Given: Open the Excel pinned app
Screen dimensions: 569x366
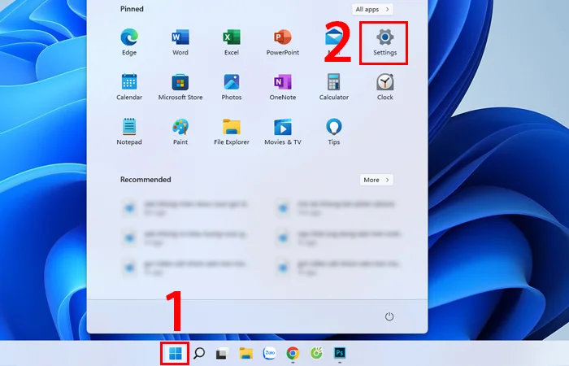Looking at the screenshot, I should [232, 38].
